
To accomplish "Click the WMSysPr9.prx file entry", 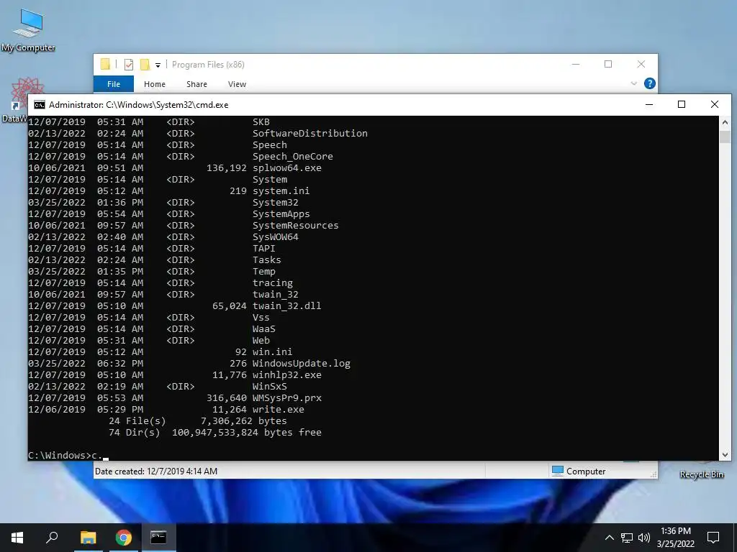I will pyautogui.click(x=286, y=398).
